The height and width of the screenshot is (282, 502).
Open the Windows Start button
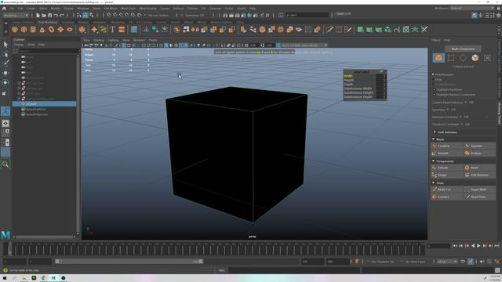[x=5, y=278]
